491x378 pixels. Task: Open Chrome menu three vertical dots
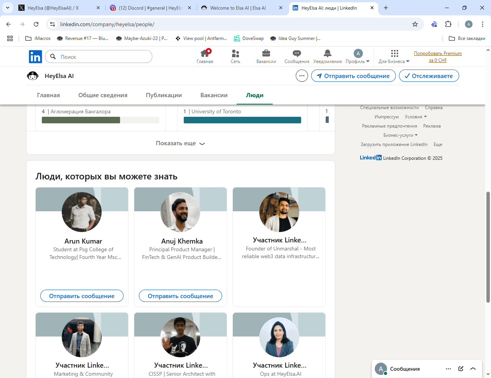(x=482, y=24)
